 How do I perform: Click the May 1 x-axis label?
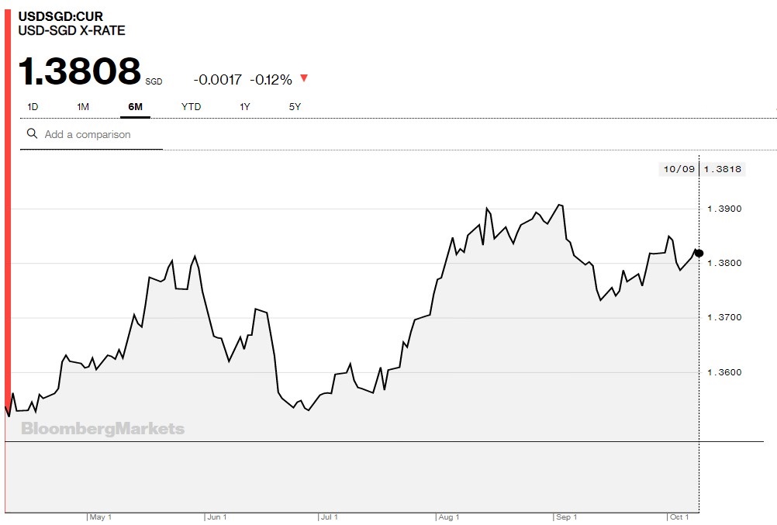pyautogui.click(x=101, y=517)
